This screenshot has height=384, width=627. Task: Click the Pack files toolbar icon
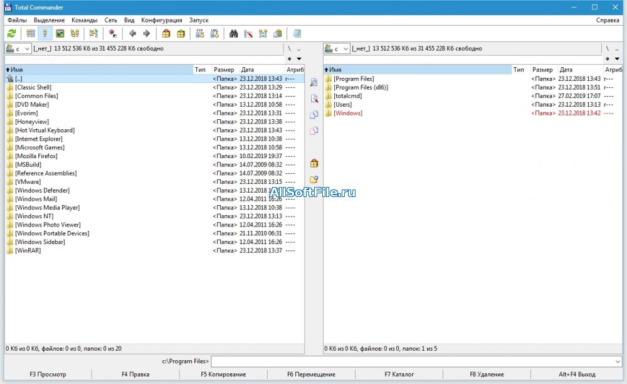point(166,34)
